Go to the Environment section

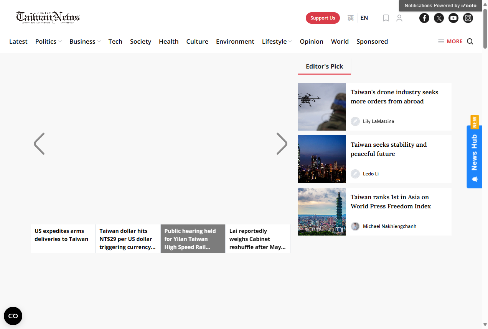[x=235, y=41]
